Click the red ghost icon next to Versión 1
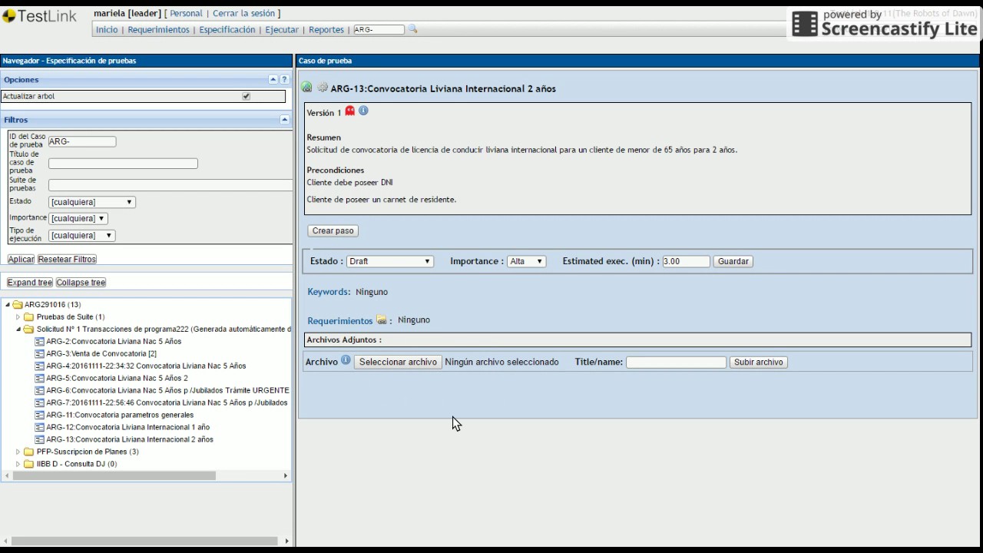 click(x=350, y=111)
